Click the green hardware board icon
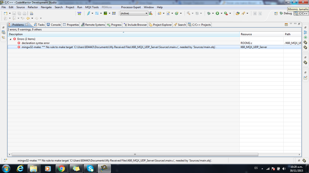Viewport: 309px width, 173px height. click(105, 13)
